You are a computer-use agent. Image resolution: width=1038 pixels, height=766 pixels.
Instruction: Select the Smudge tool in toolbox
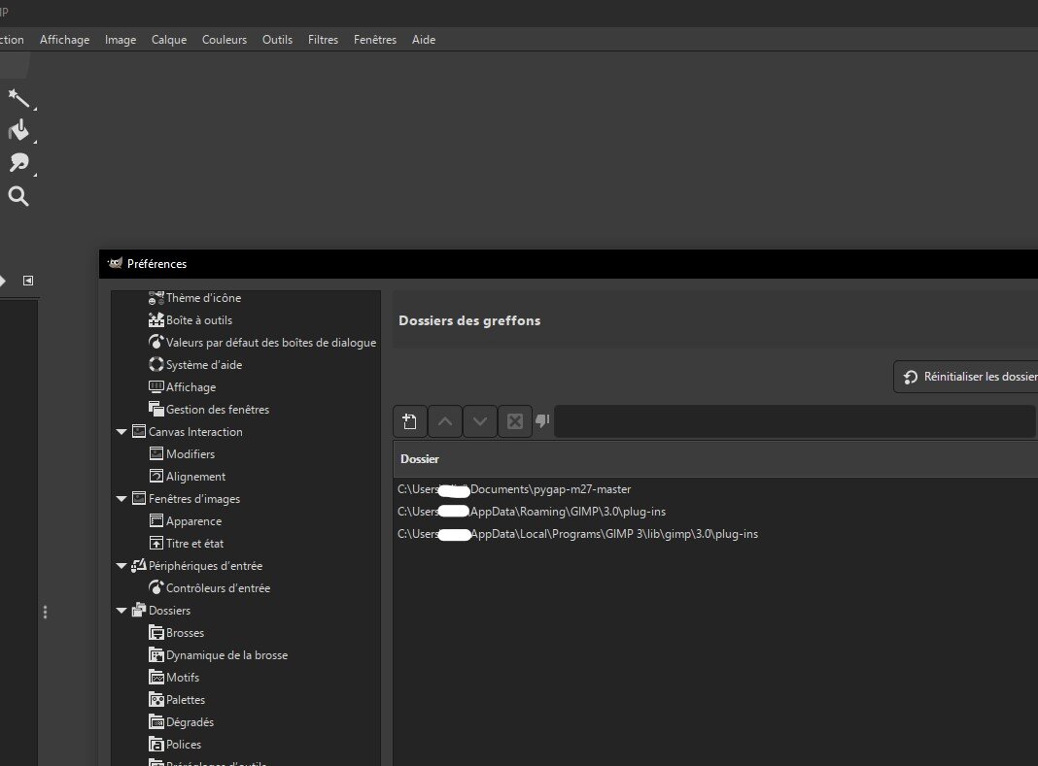[18, 163]
